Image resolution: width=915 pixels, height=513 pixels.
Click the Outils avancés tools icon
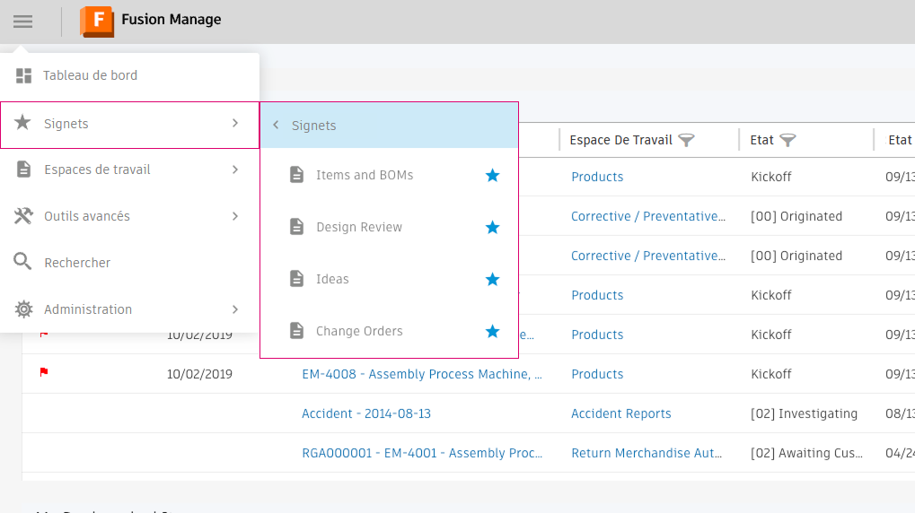click(24, 216)
